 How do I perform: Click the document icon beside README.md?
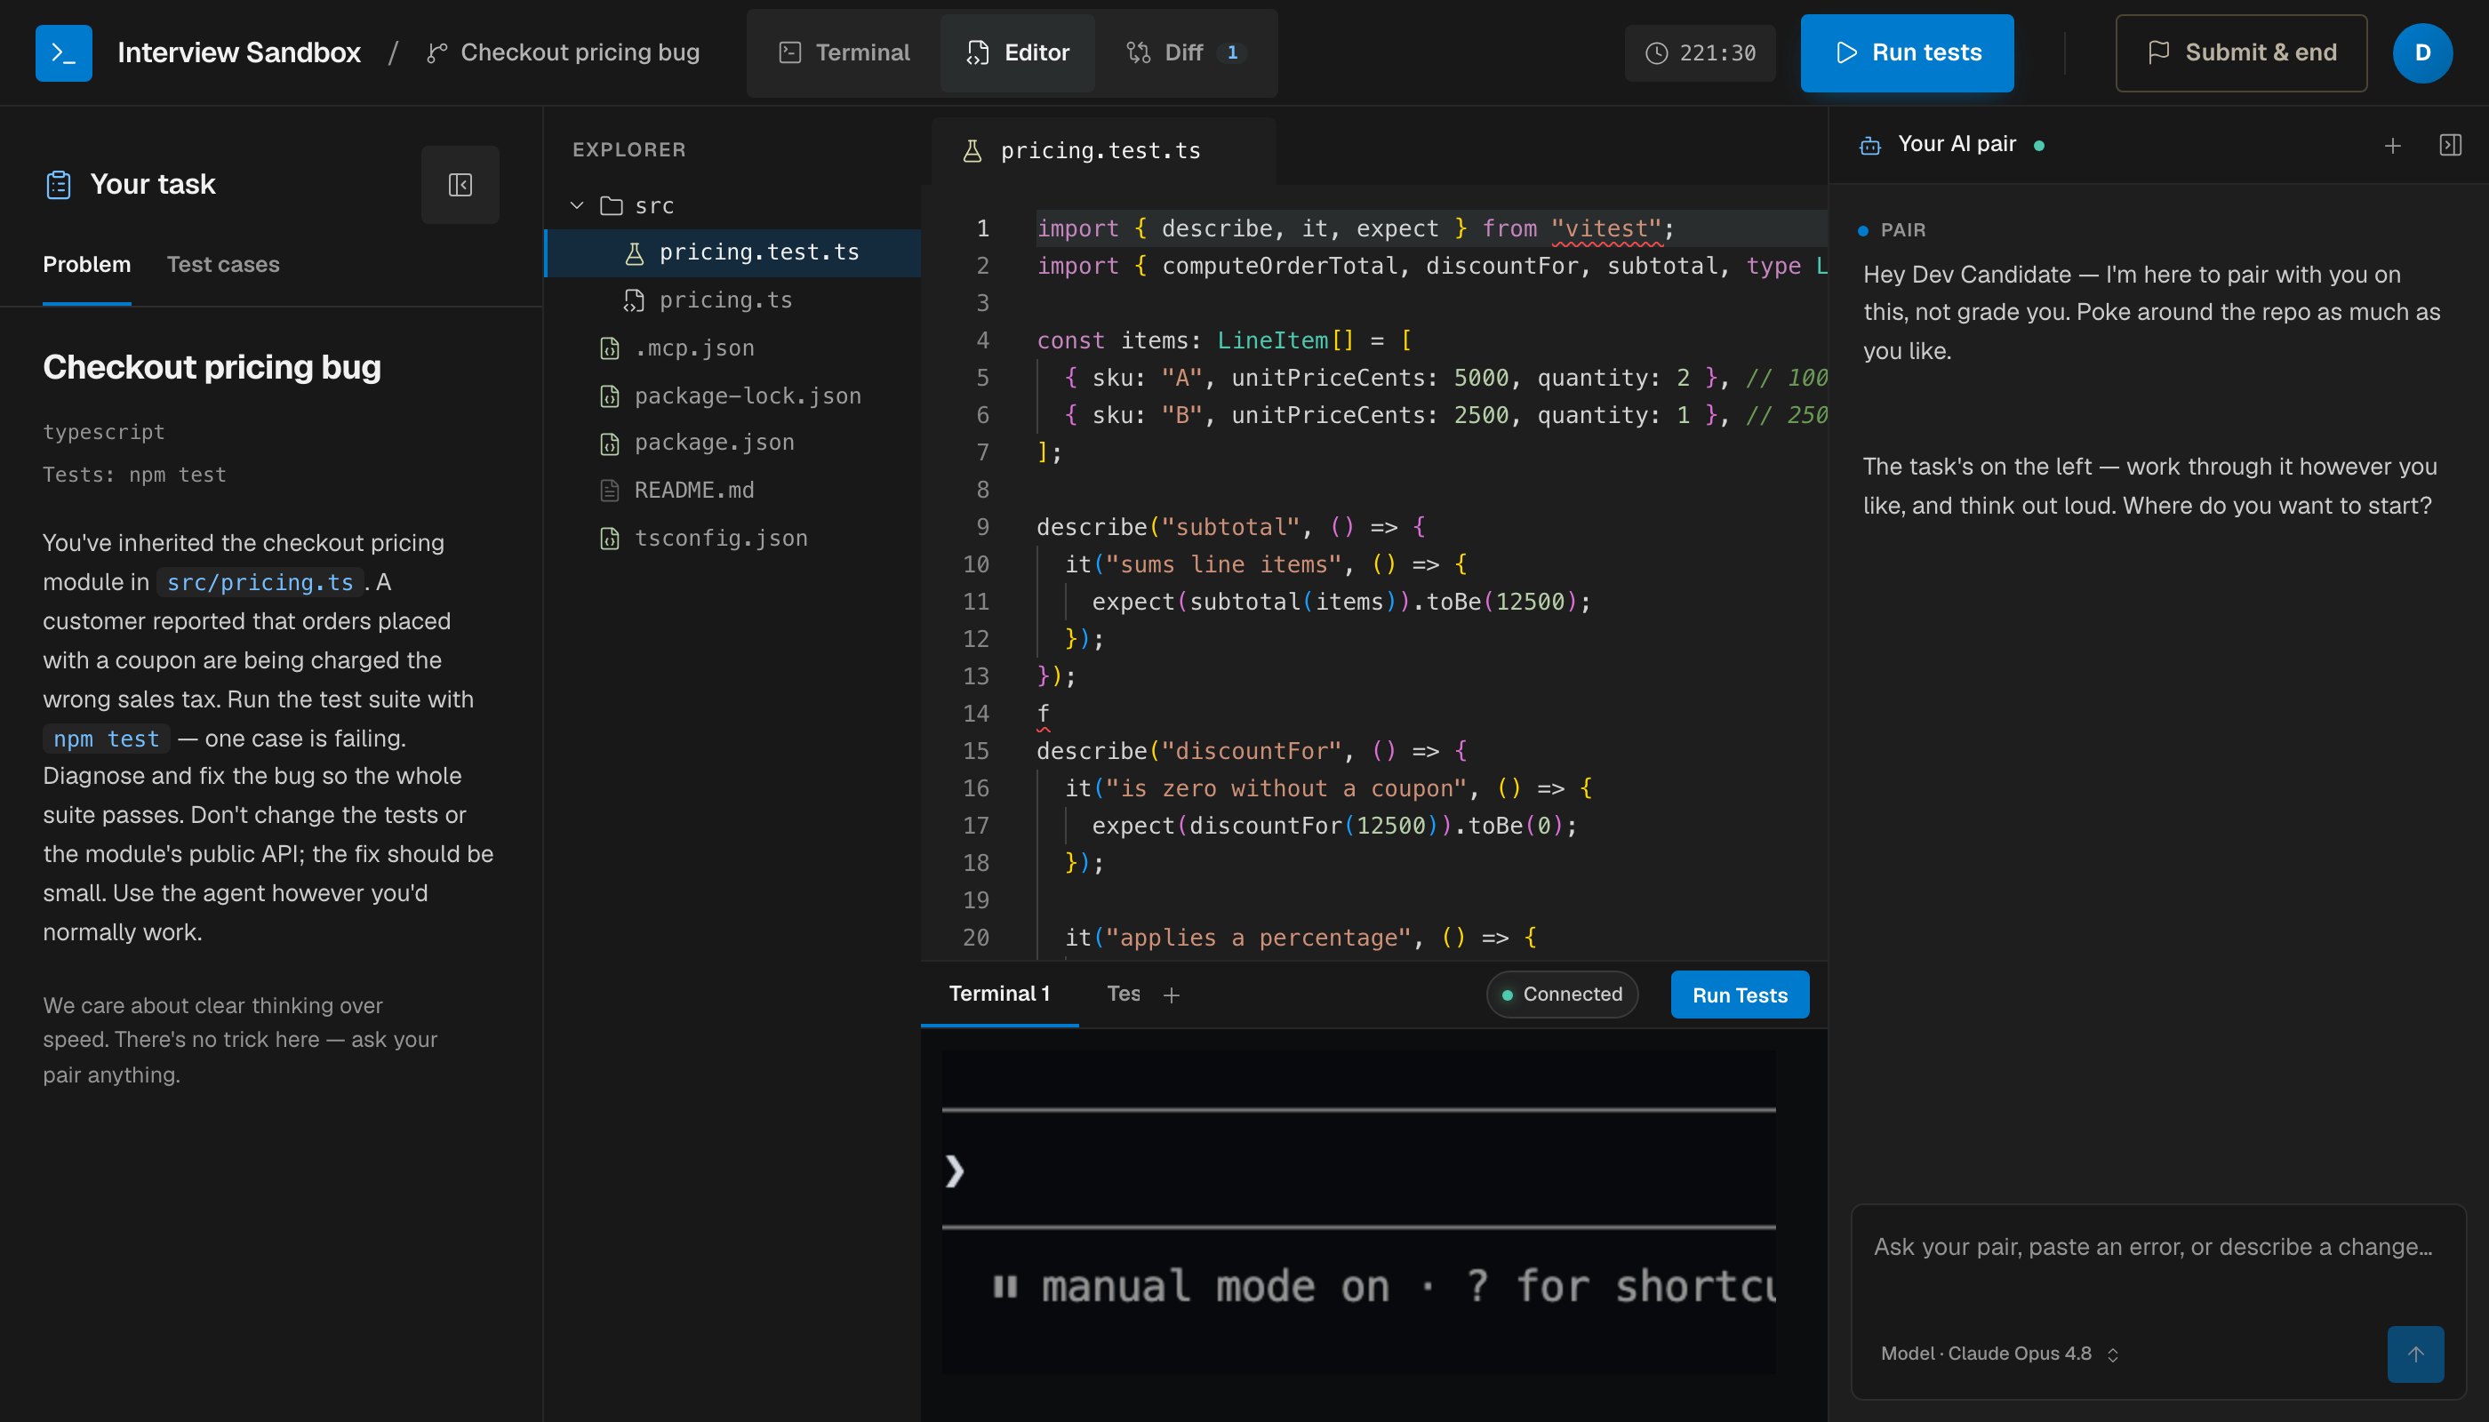coord(610,491)
